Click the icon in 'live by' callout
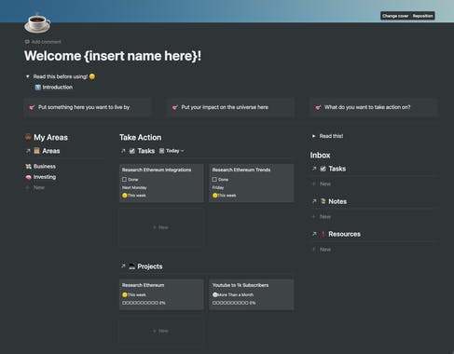The width and height of the screenshot is (454, 354). coord(32,107)
